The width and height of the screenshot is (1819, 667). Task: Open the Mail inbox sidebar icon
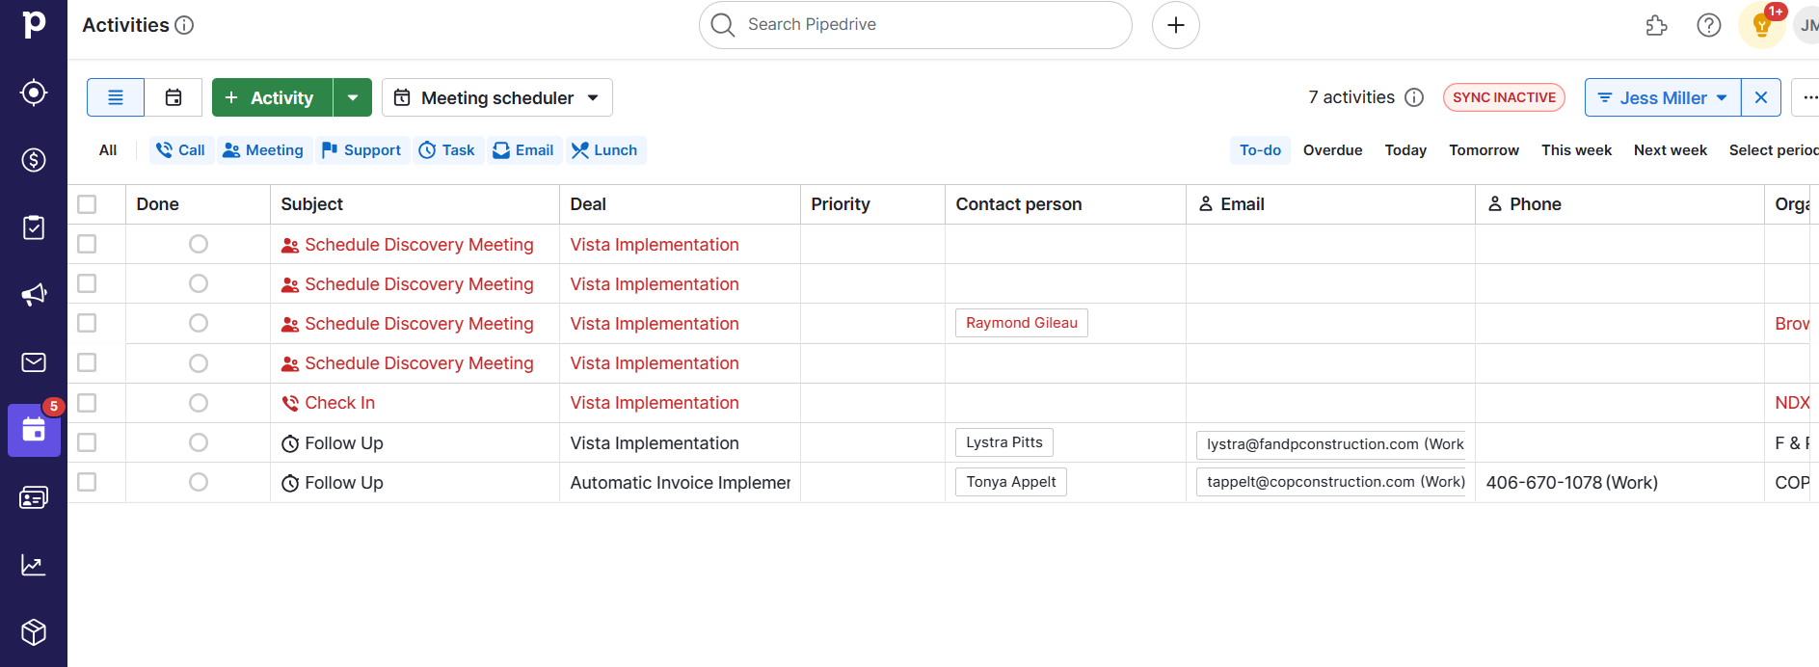coord(34,362)
